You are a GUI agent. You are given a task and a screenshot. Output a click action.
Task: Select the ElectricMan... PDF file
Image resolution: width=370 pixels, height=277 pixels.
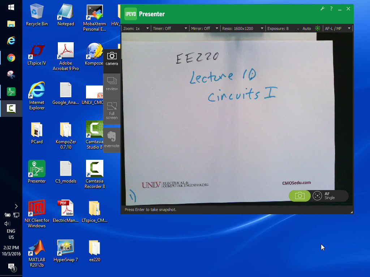pyautogui.click(x=66, y=211)
